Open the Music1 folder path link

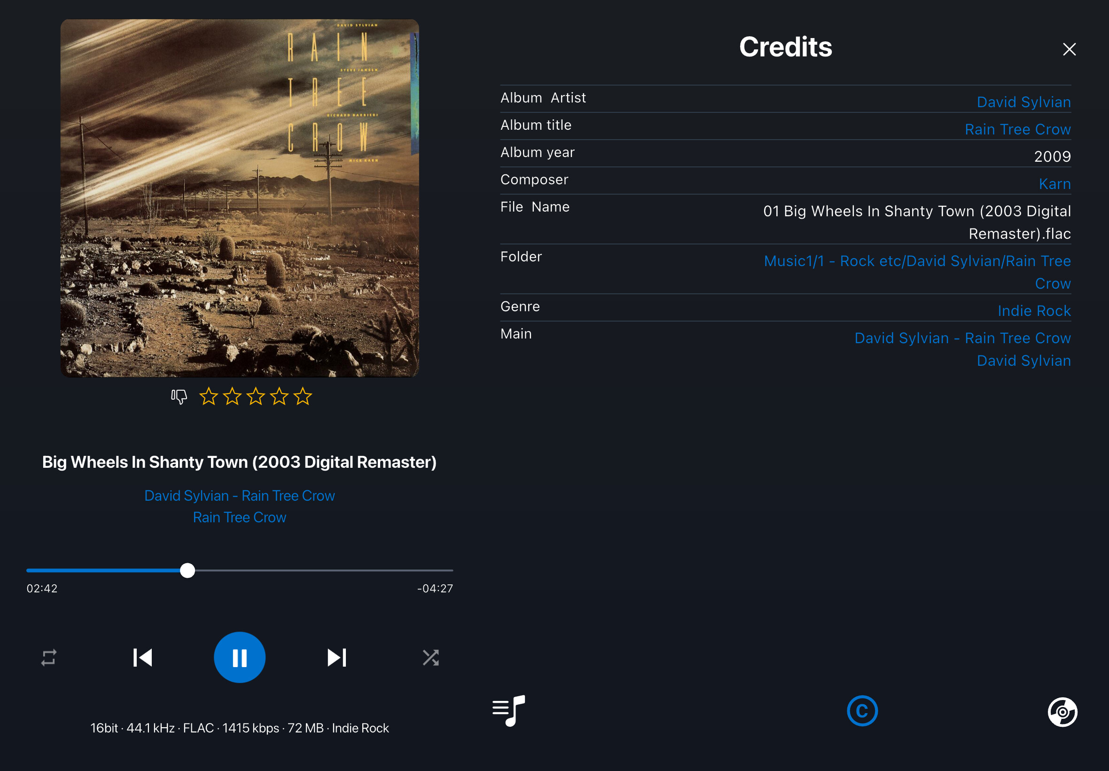917,272
